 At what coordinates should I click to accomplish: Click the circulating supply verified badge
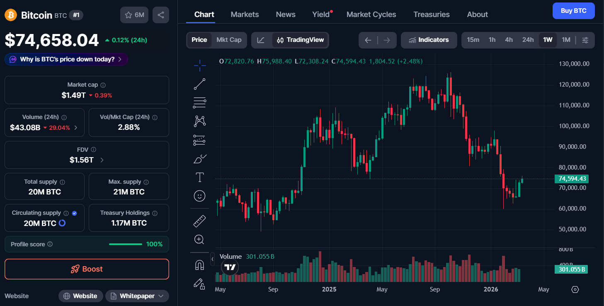coord(75,213)
